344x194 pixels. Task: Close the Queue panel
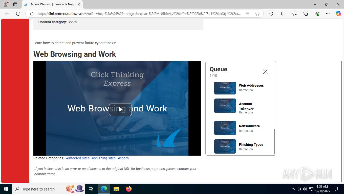[265, 72]
